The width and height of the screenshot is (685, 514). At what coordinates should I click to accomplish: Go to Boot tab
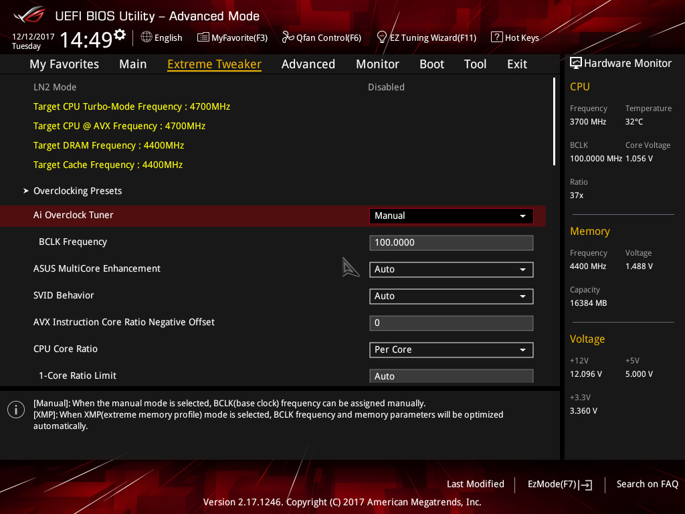tap(431, 64)
